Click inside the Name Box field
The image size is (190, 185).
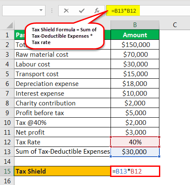24,11
